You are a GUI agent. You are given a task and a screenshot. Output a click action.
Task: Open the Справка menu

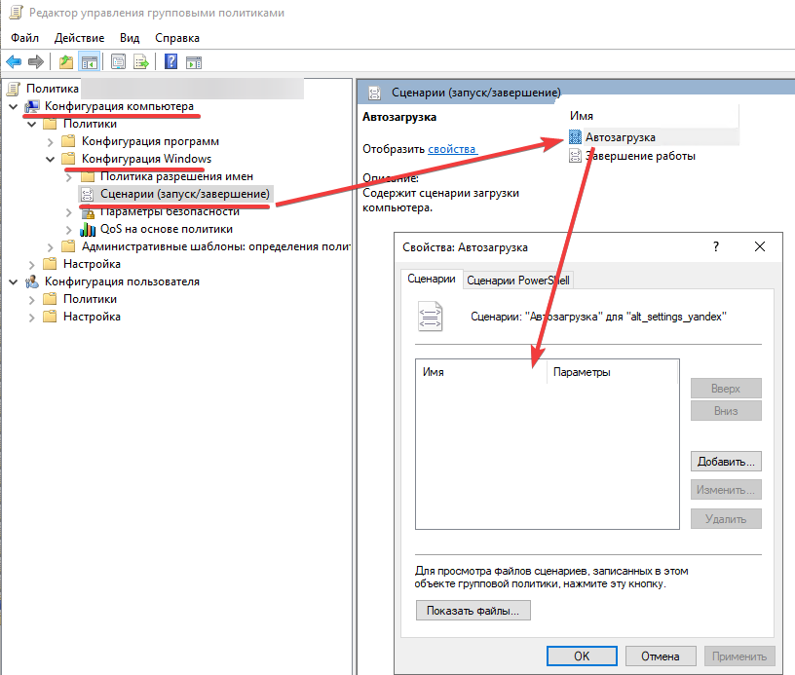point(177,38)
